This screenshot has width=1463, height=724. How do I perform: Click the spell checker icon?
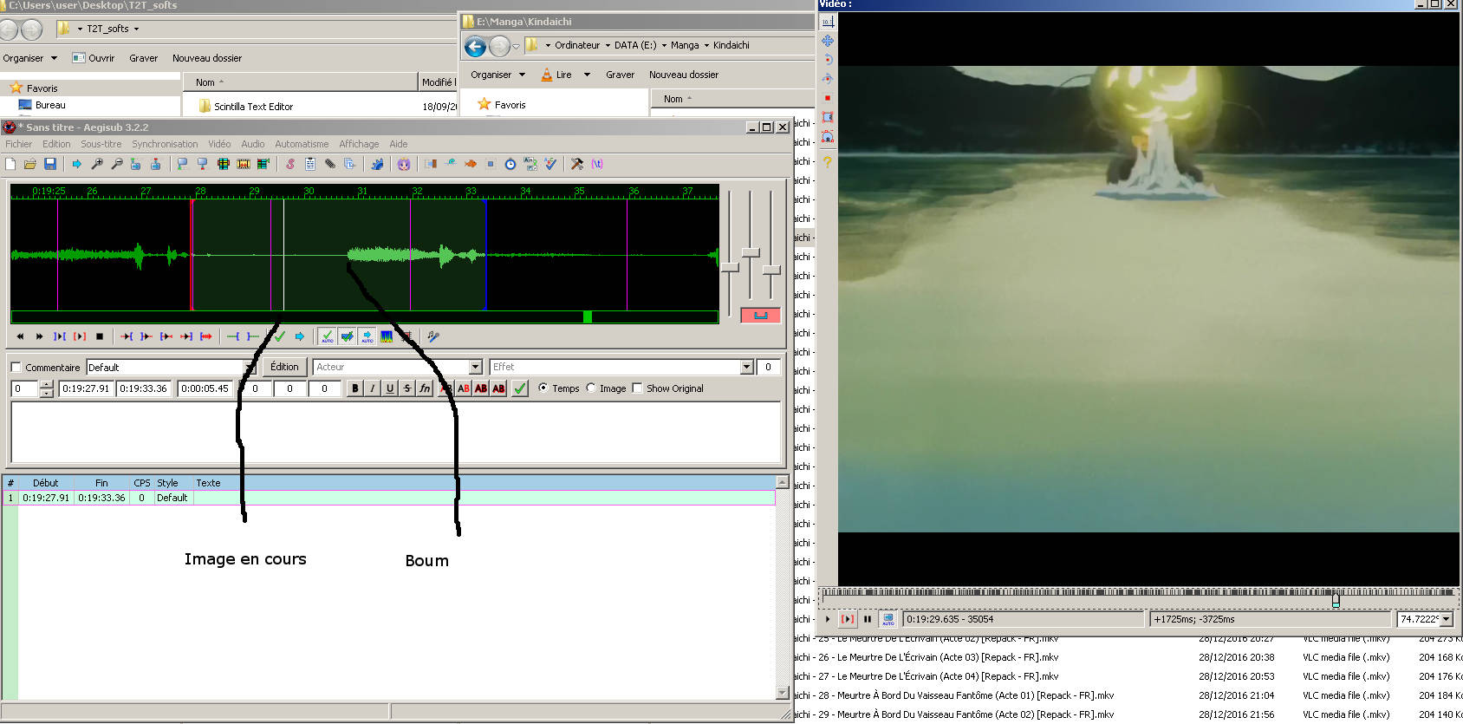tap(550, 164)
